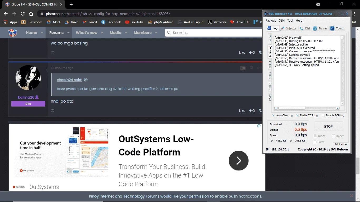
Task: Open the Drive bookmark
Action: [x=71, y=22]
